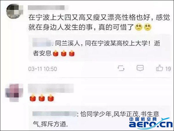
Task: Click the blurred replier name before 同兰溪人
Action: coord(42,42)
